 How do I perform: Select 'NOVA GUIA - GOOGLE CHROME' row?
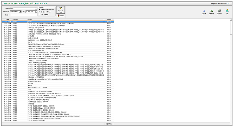58,87
